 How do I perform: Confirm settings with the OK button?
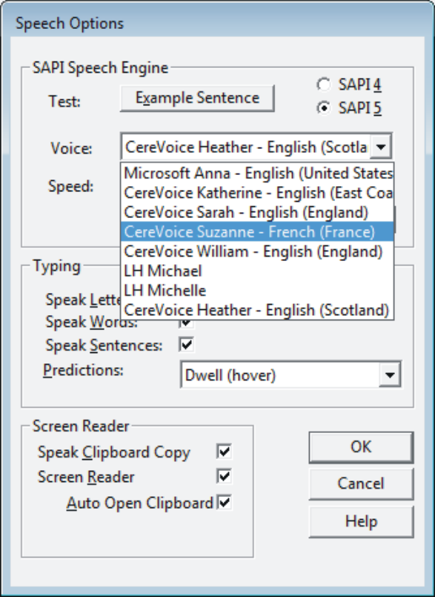point(361,447)
